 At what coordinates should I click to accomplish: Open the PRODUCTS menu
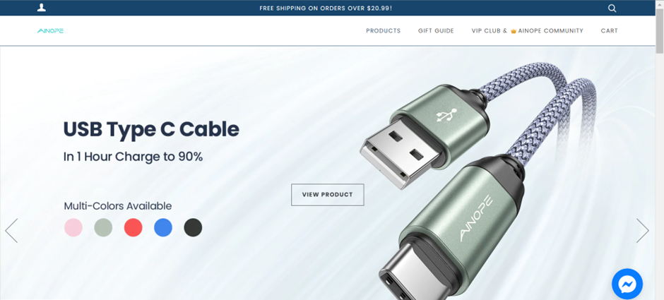pos(384,30)
